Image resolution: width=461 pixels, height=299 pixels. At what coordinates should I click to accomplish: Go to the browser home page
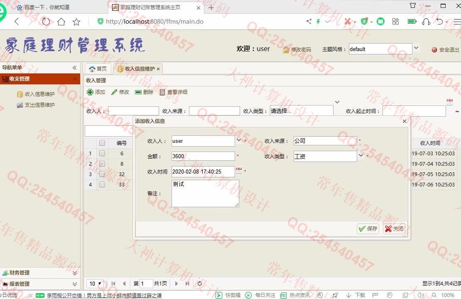(x=61, y=22)
